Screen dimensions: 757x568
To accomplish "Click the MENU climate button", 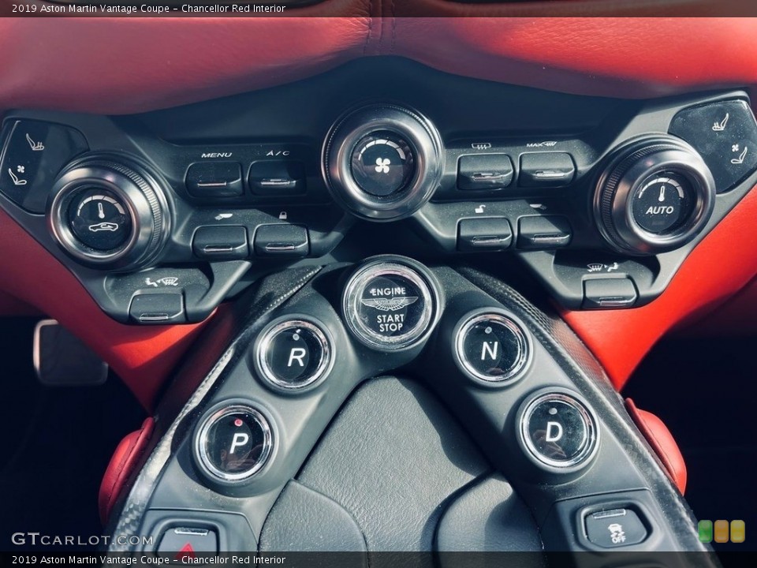I will tap(214, 179).
